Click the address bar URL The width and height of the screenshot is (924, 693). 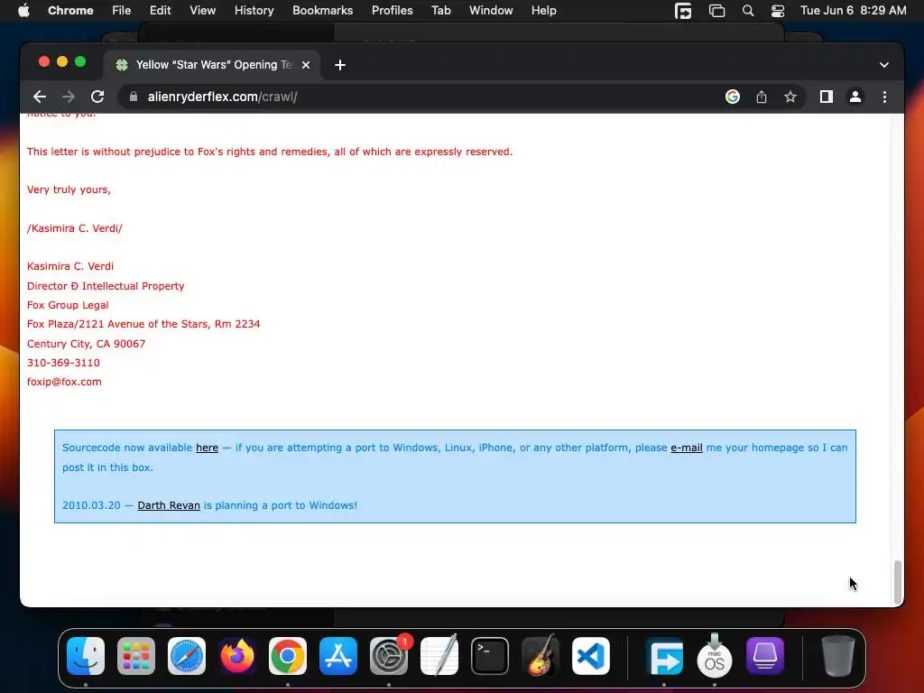tap(222, 97)
